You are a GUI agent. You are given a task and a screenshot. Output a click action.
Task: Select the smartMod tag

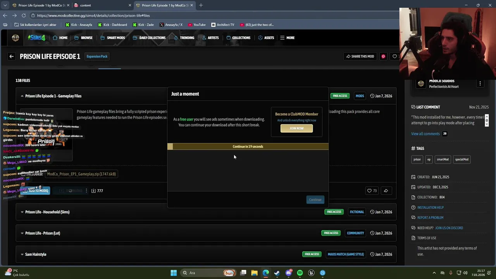(x=443, y=159)
